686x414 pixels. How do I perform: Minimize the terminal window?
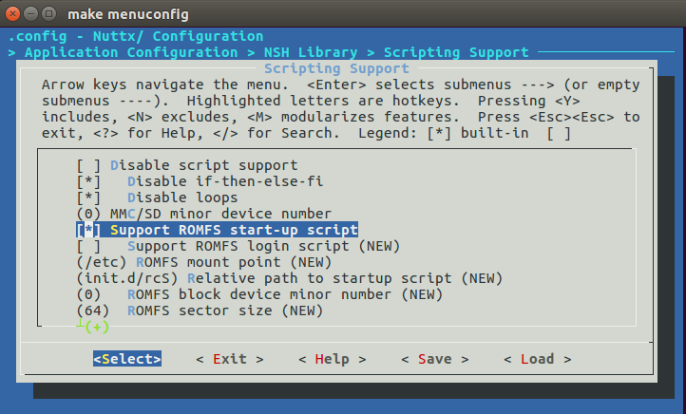point(30,12)
